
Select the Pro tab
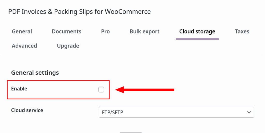click(x=105, y=32)
